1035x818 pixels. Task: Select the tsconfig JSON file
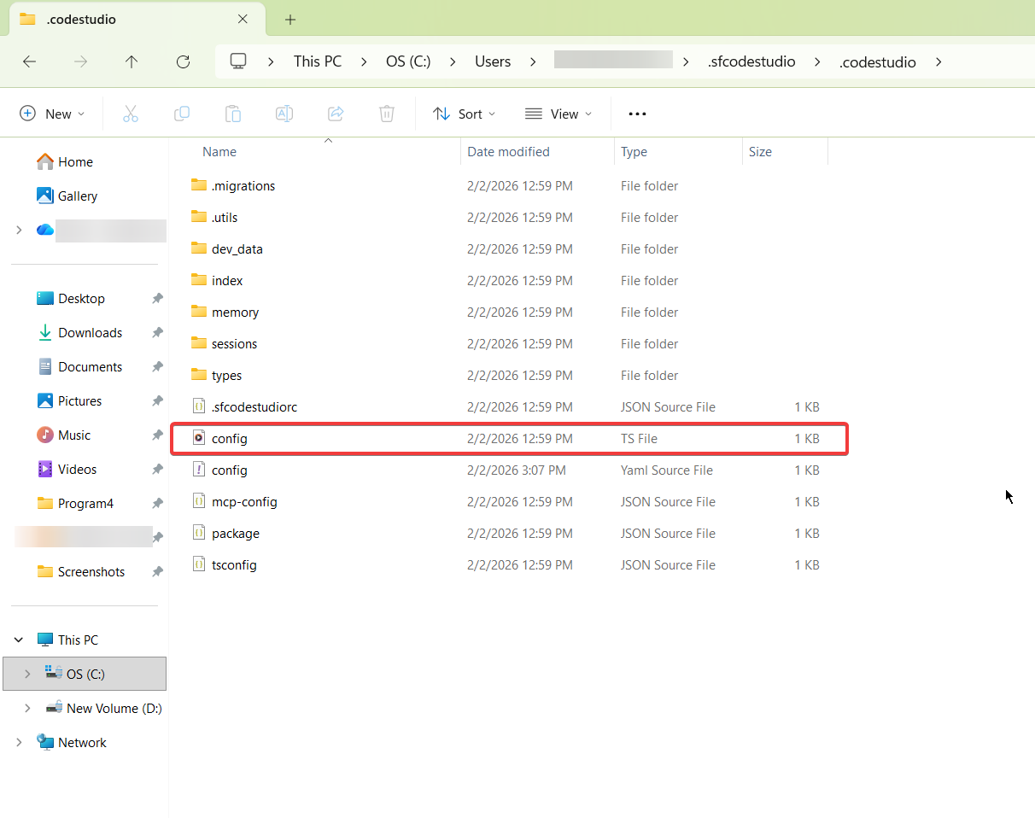(x=224, y=565)
